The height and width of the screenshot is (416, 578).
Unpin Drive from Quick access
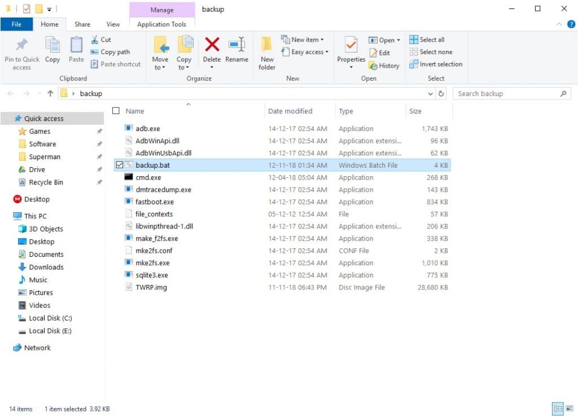click(x=99, y=169)
